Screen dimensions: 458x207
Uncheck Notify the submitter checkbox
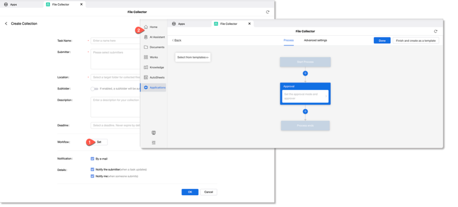(x=92, y=170)
